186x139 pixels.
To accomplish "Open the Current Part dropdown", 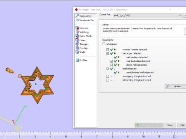I will 148,15.
